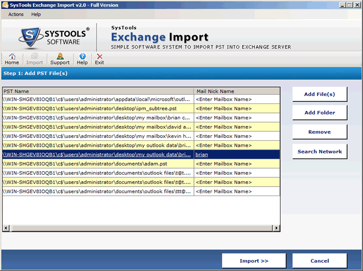Edit the 'brian' mailbox name cell
Viewport: 363px width, 271px height.
237,154
